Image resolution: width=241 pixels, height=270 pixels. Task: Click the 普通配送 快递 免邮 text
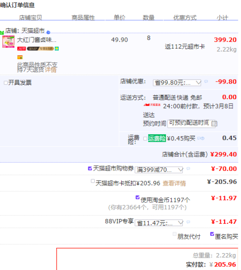[177, 98]
